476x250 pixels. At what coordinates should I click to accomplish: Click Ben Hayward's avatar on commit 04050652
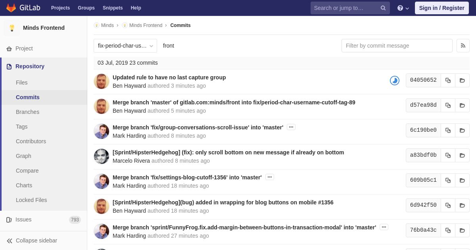[102, 81]
